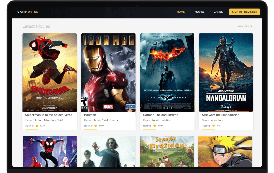The height and width of the screenshot is (173, 274).
Task: Click the title 'Star wars the Mandalorian'
Action: [221, 115]
